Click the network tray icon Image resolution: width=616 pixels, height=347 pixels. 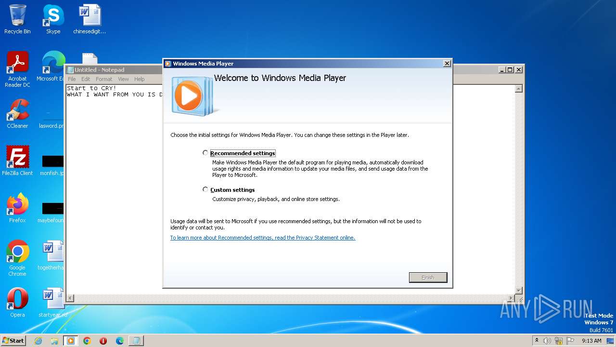[x=559, y=341]
